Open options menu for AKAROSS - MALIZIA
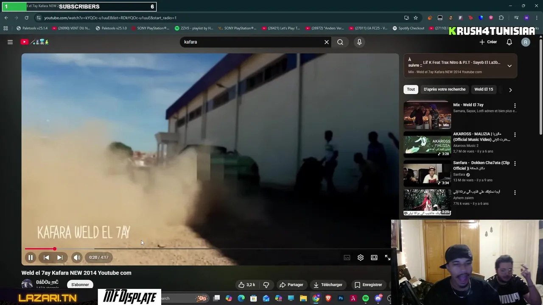 [x=515, y=135]
